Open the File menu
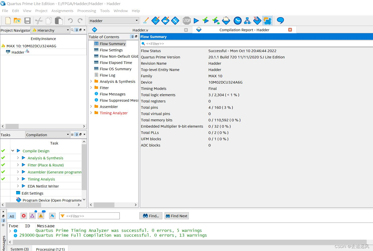This screenshot has height=251, width=373. [x=5, y=11]
